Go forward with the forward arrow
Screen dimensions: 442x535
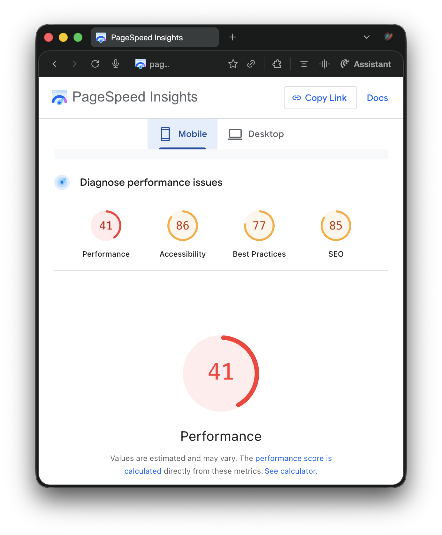[75, 64]
